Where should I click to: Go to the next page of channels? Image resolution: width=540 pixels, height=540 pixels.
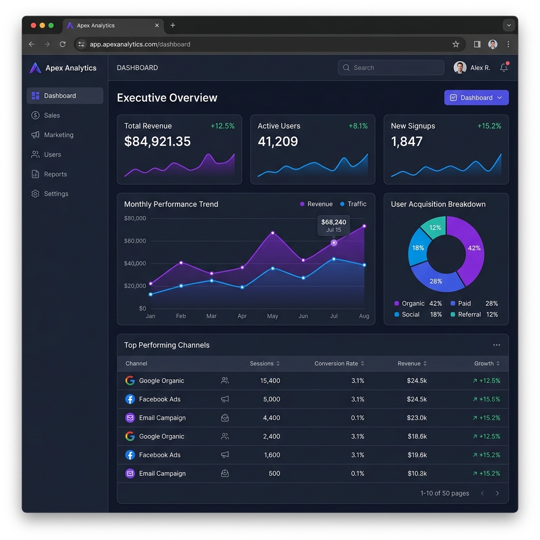(497, 493)
